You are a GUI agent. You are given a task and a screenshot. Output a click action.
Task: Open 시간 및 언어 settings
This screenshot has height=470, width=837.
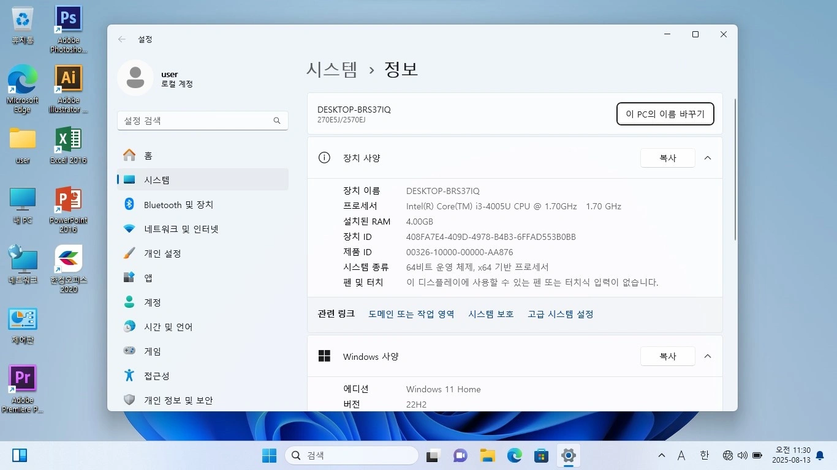tap(203, 327)
